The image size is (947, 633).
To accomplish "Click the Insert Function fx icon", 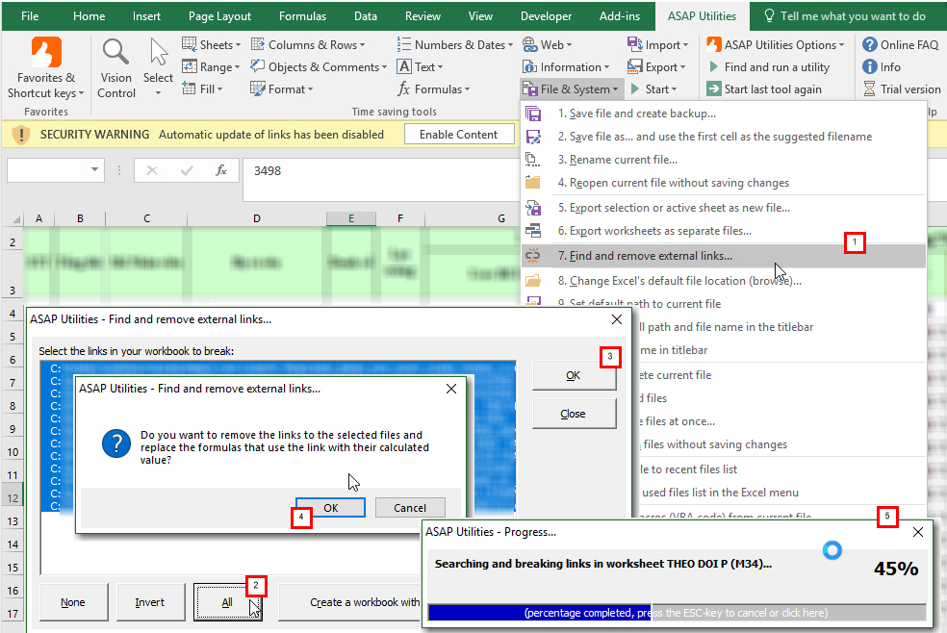I will (x=221, y=171).
